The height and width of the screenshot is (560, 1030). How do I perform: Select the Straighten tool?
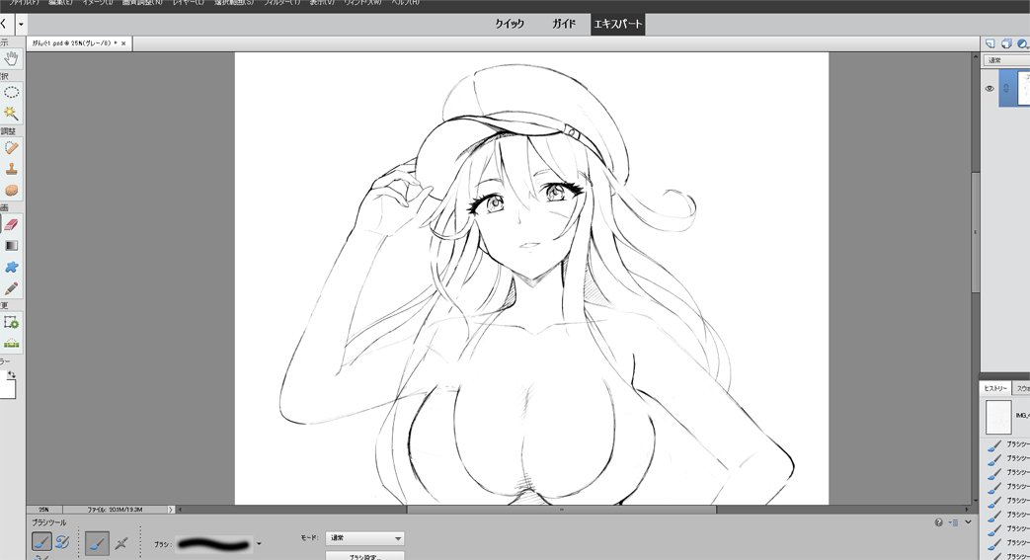[12, 343]
